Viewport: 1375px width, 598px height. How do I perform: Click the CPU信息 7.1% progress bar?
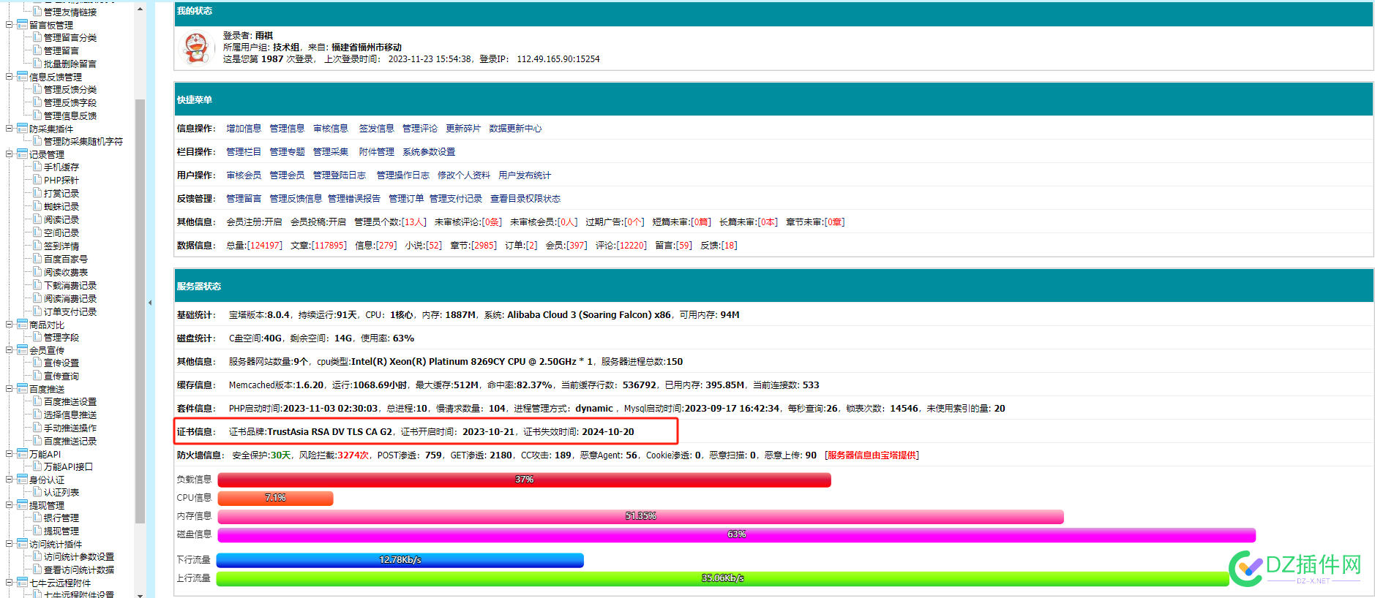tap(275, 498)
